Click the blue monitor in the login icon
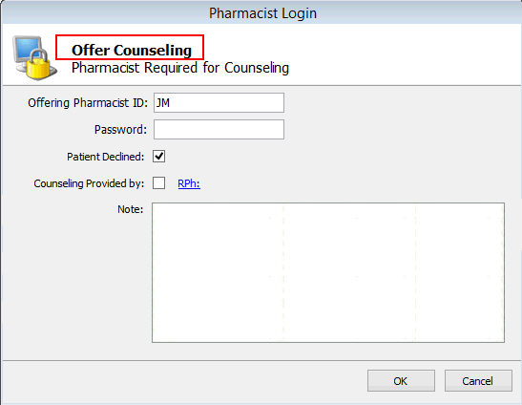 coord(28,50)
